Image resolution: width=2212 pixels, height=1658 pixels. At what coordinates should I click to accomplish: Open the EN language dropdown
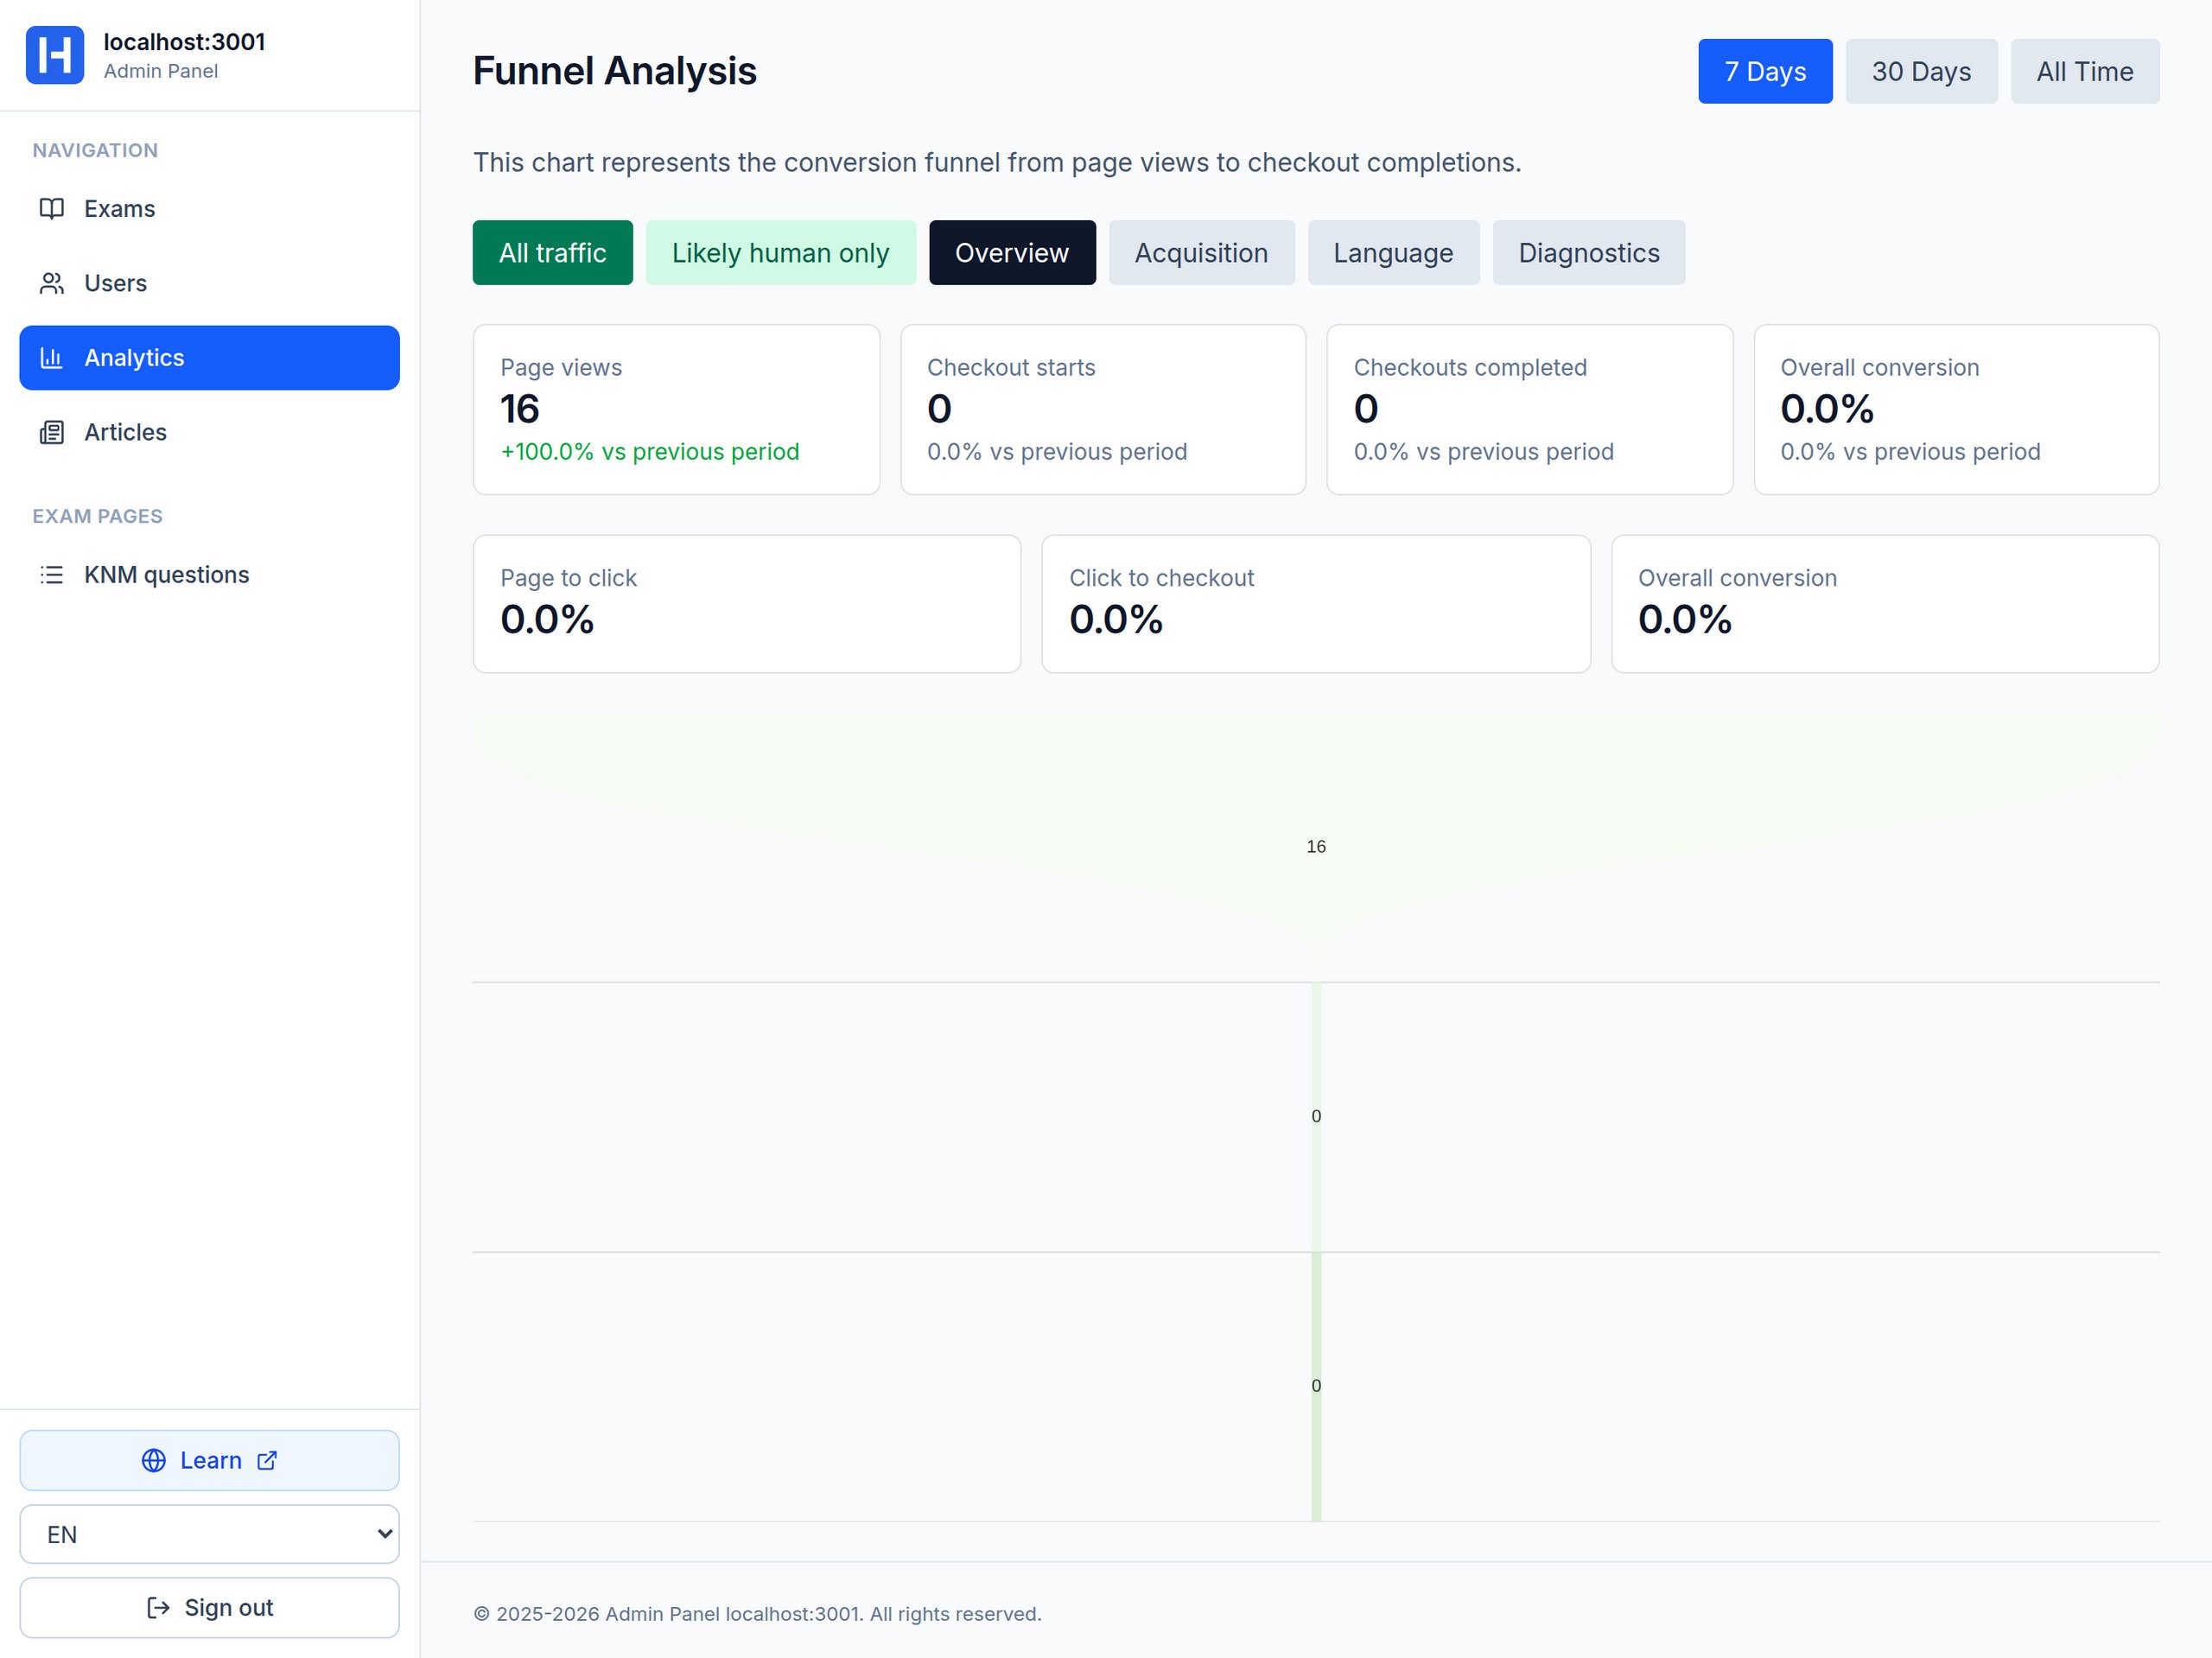point(209,1534)
